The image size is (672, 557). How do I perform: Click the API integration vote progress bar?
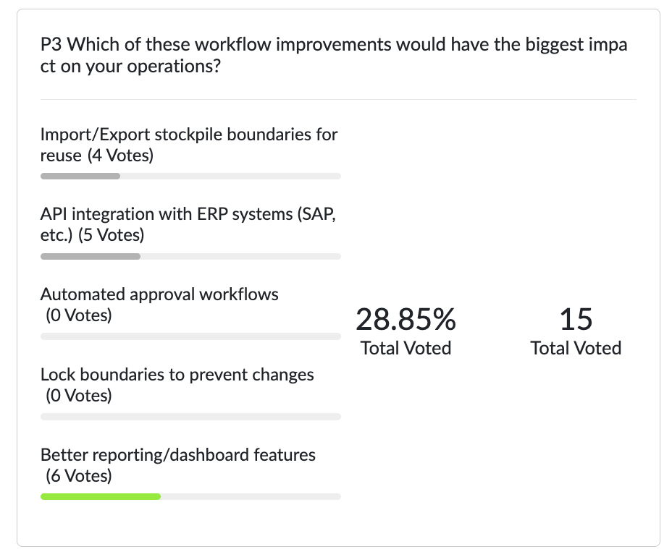(190, 256)
